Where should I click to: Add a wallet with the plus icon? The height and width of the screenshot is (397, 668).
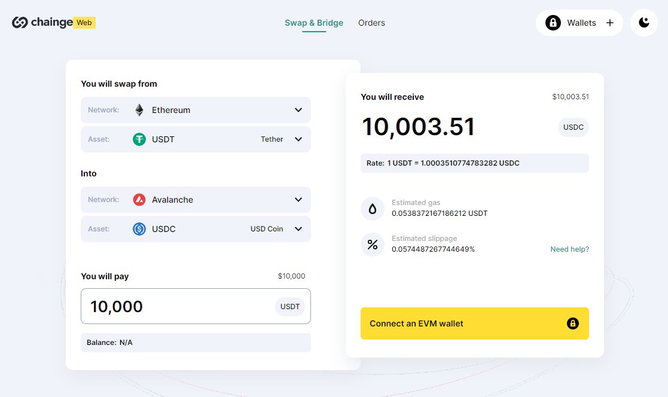(609, 23)
